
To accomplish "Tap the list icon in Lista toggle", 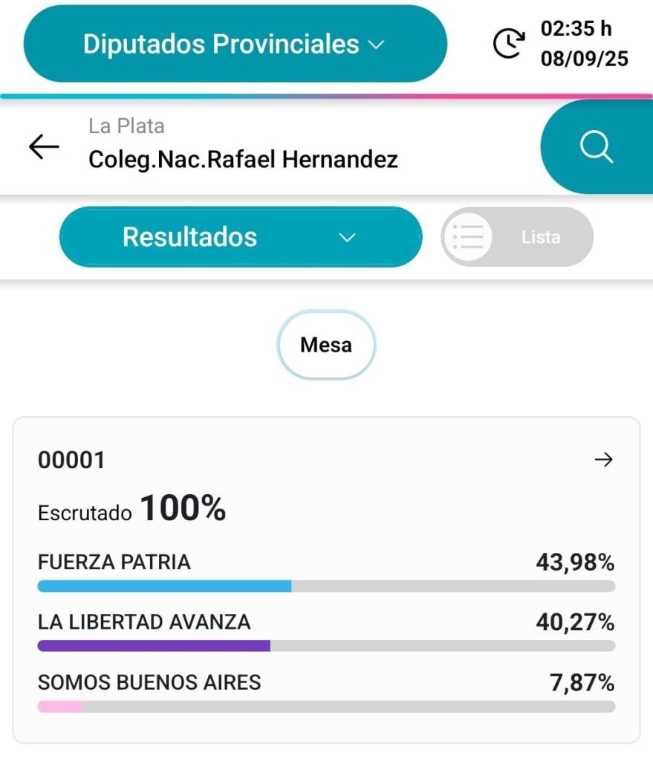I will point(468,237).
